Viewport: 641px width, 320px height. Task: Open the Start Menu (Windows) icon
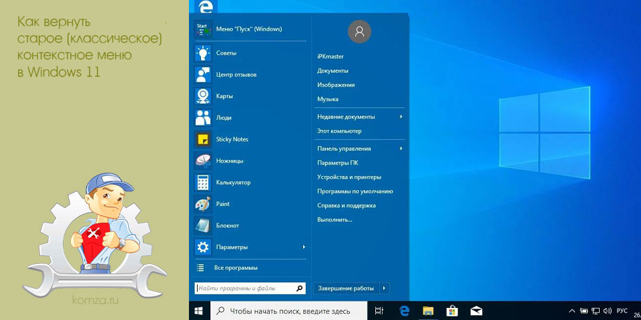click(x=203, y=29)
